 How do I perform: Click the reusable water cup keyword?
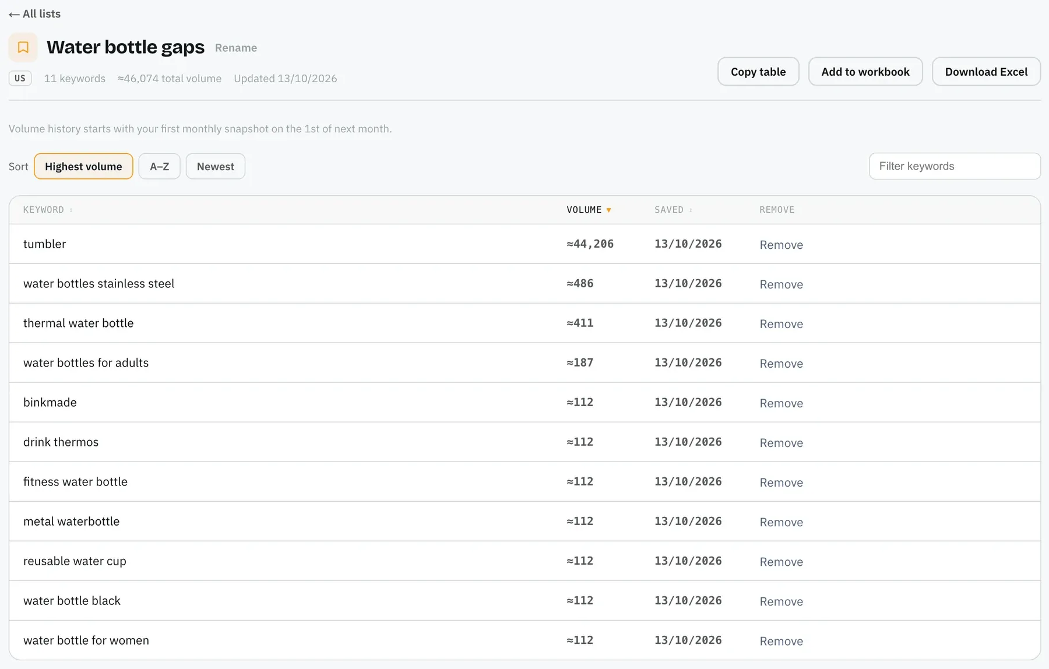(x=75, y=561)
